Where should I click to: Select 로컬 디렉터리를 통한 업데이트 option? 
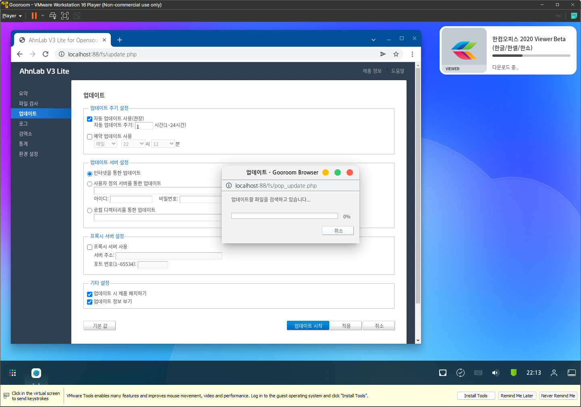pos(89,210)
